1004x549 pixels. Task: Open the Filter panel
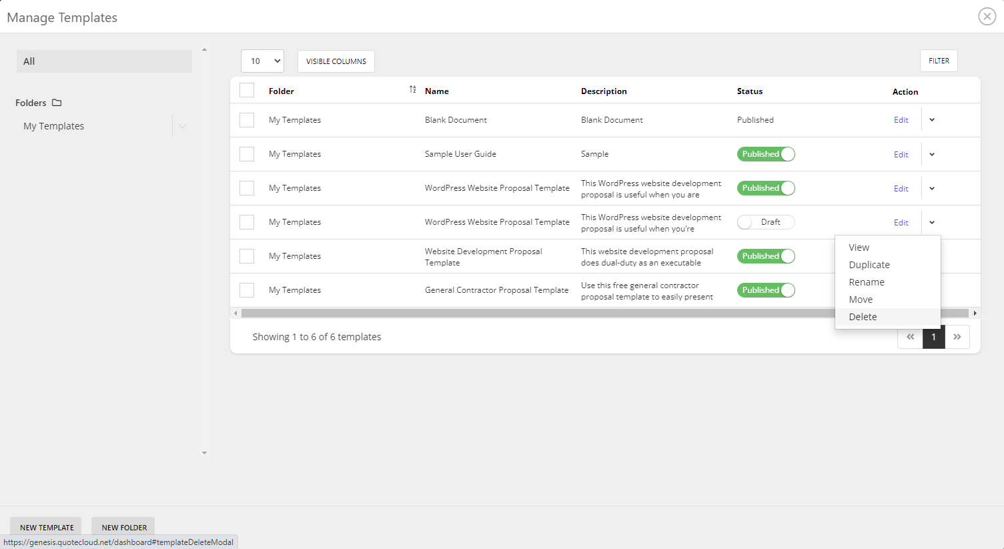pyautogui.click(x=938, y=60)
